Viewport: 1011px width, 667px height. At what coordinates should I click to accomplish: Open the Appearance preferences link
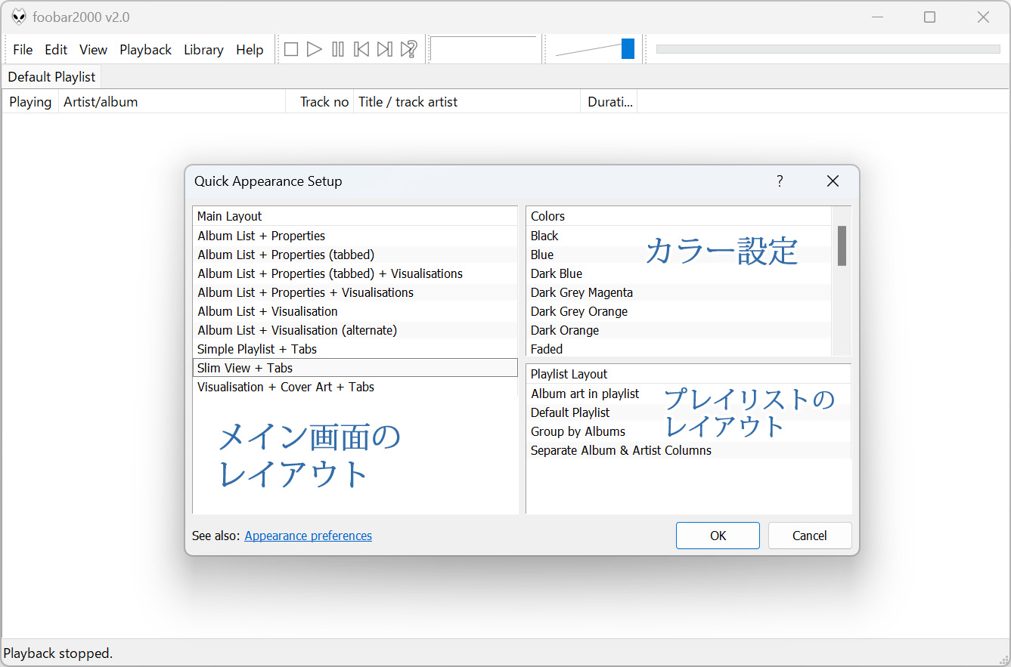tap(308, 536)
